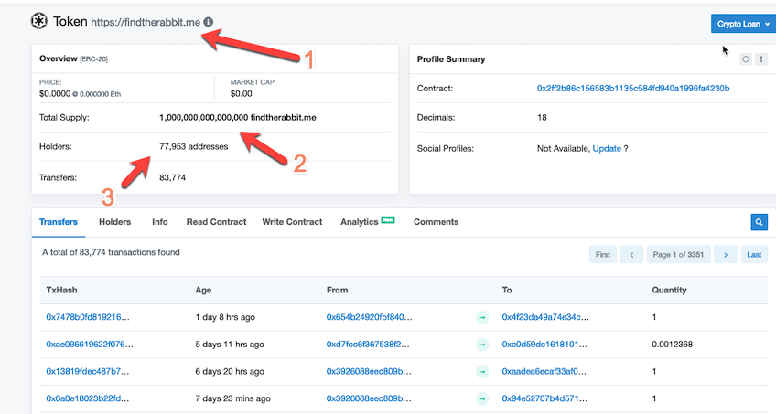Click 'A total of 83,774 transactions found' text
The width and height of the screenshot is (776, 414).
pyautogui.click(x=111, y=252)
